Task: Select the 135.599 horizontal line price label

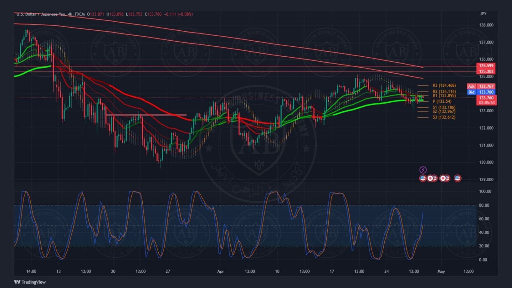Action: click(486, 66)
